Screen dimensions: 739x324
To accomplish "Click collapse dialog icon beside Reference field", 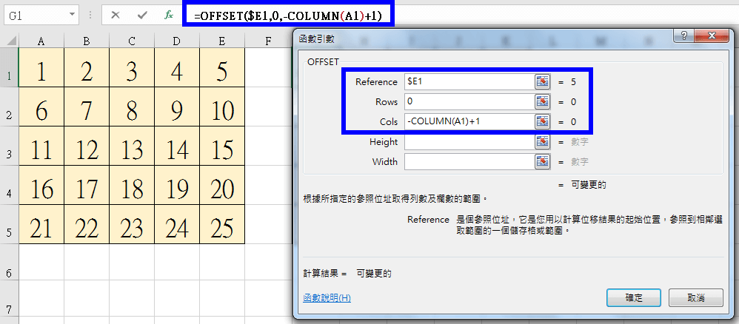I will pyautogui.click(x=543, y=81).
